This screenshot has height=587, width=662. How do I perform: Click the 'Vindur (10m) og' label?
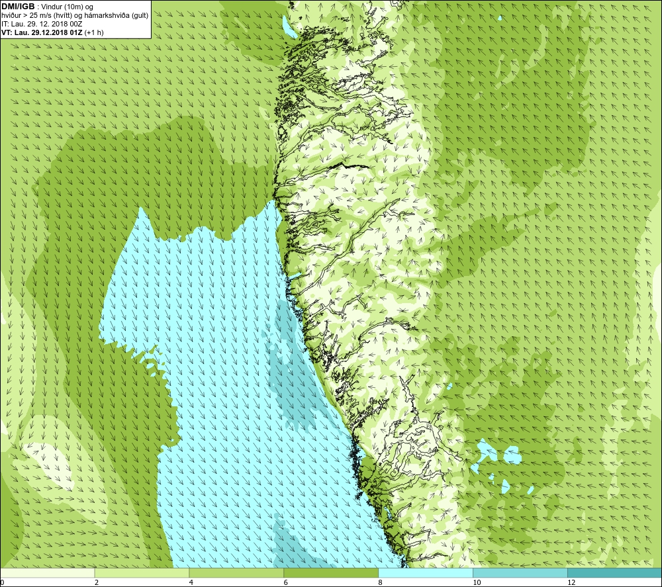click(68, 7)
